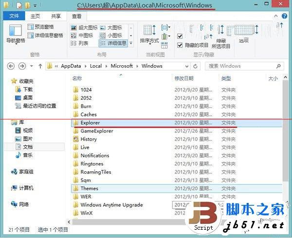Open the add columns dropdown icon

coord(166,36)
